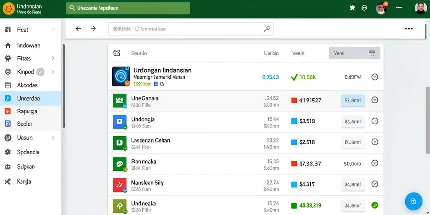
Task: Click the blue floating search button
Action: (x=413, y=201)
